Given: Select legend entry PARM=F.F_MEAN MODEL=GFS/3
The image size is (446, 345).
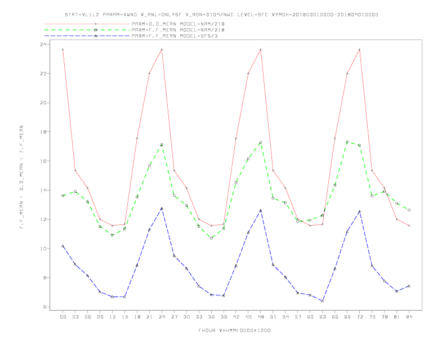Looking at the screenshot, I should 175,36.
